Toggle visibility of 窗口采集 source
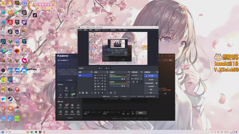The width and height of the screenshot is (239, 134). click(x=102, y=78)
